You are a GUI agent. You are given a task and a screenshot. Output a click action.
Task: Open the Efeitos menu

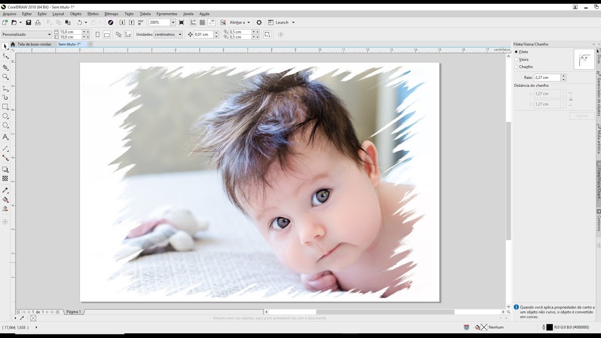tap(93, 14)
